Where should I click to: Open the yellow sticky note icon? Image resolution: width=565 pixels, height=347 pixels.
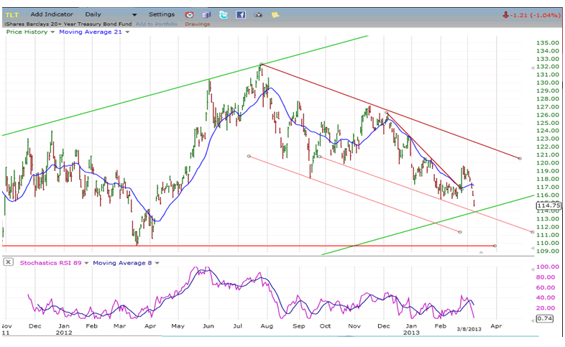tap(275, 14)
